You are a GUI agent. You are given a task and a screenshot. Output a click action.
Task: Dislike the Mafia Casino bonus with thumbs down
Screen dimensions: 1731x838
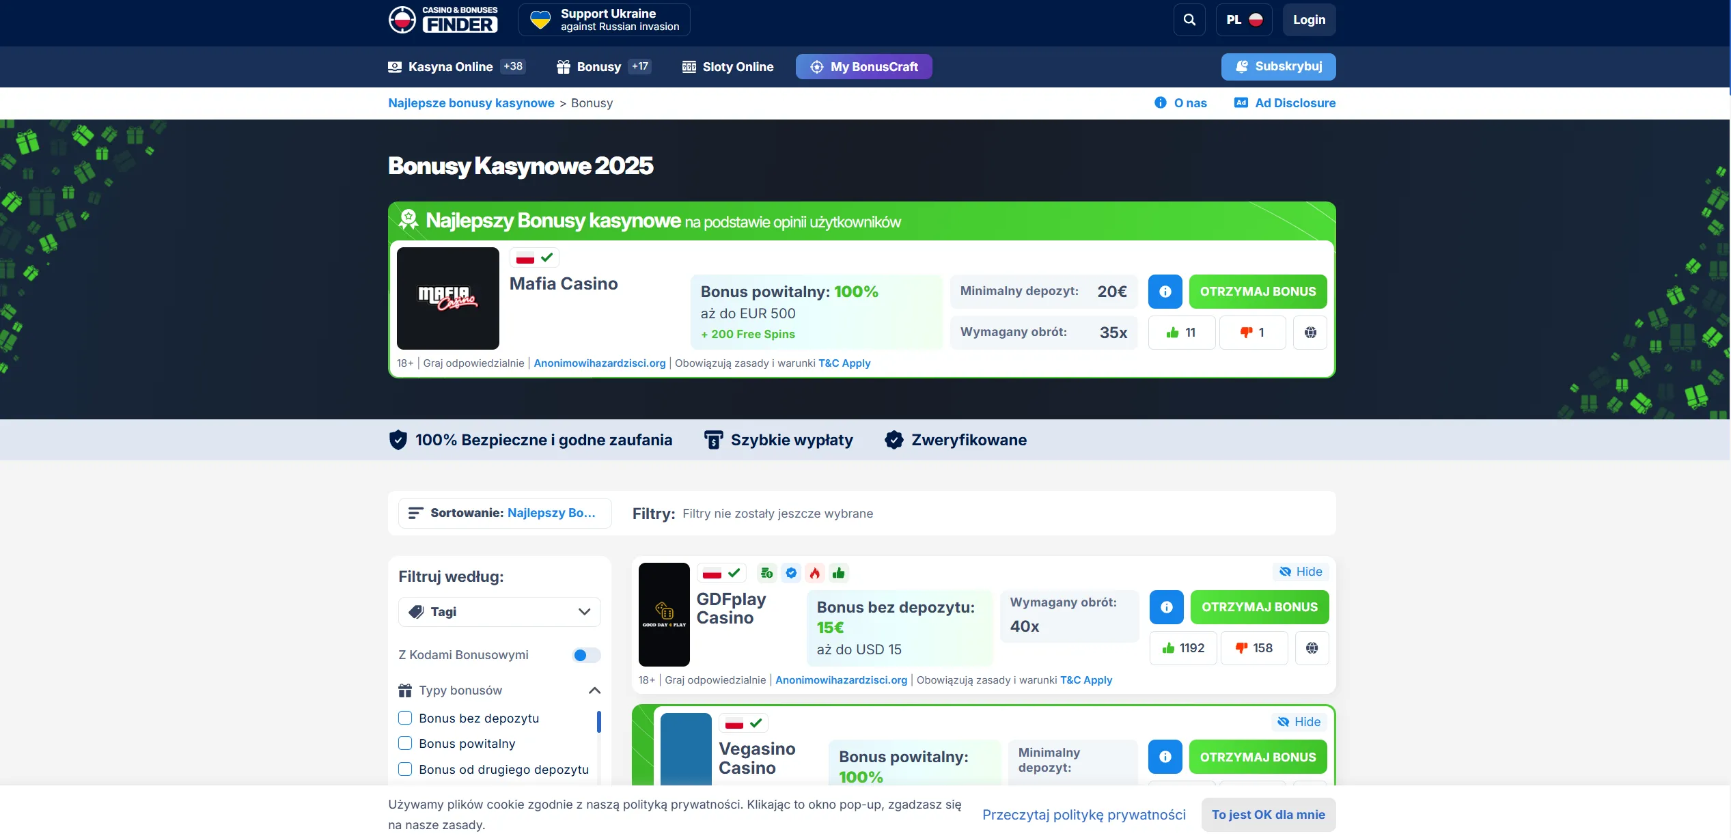1253,333
